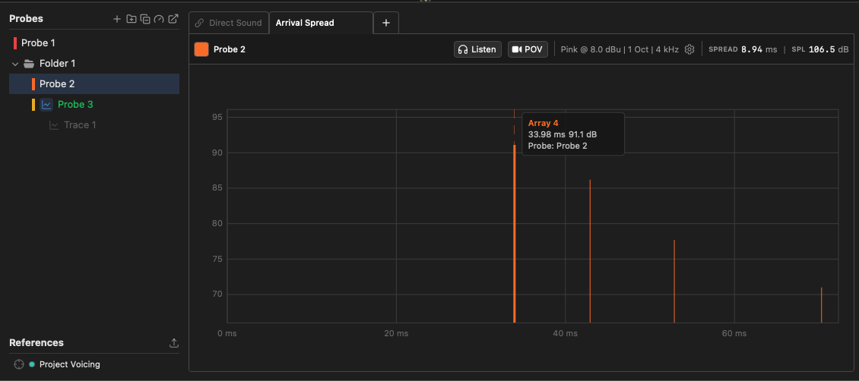Click the SPL 106.5 dB readout

click(x=820, y=49)
